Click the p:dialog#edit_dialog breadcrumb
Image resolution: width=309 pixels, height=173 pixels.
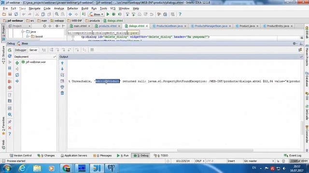(110, 33)
